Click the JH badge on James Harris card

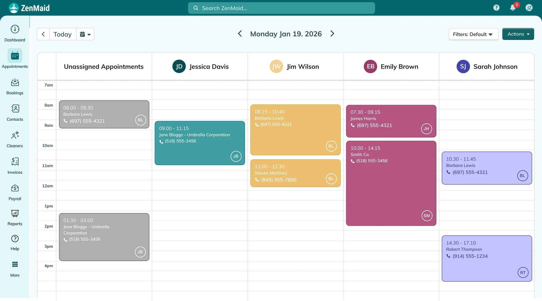pos(426,129)
